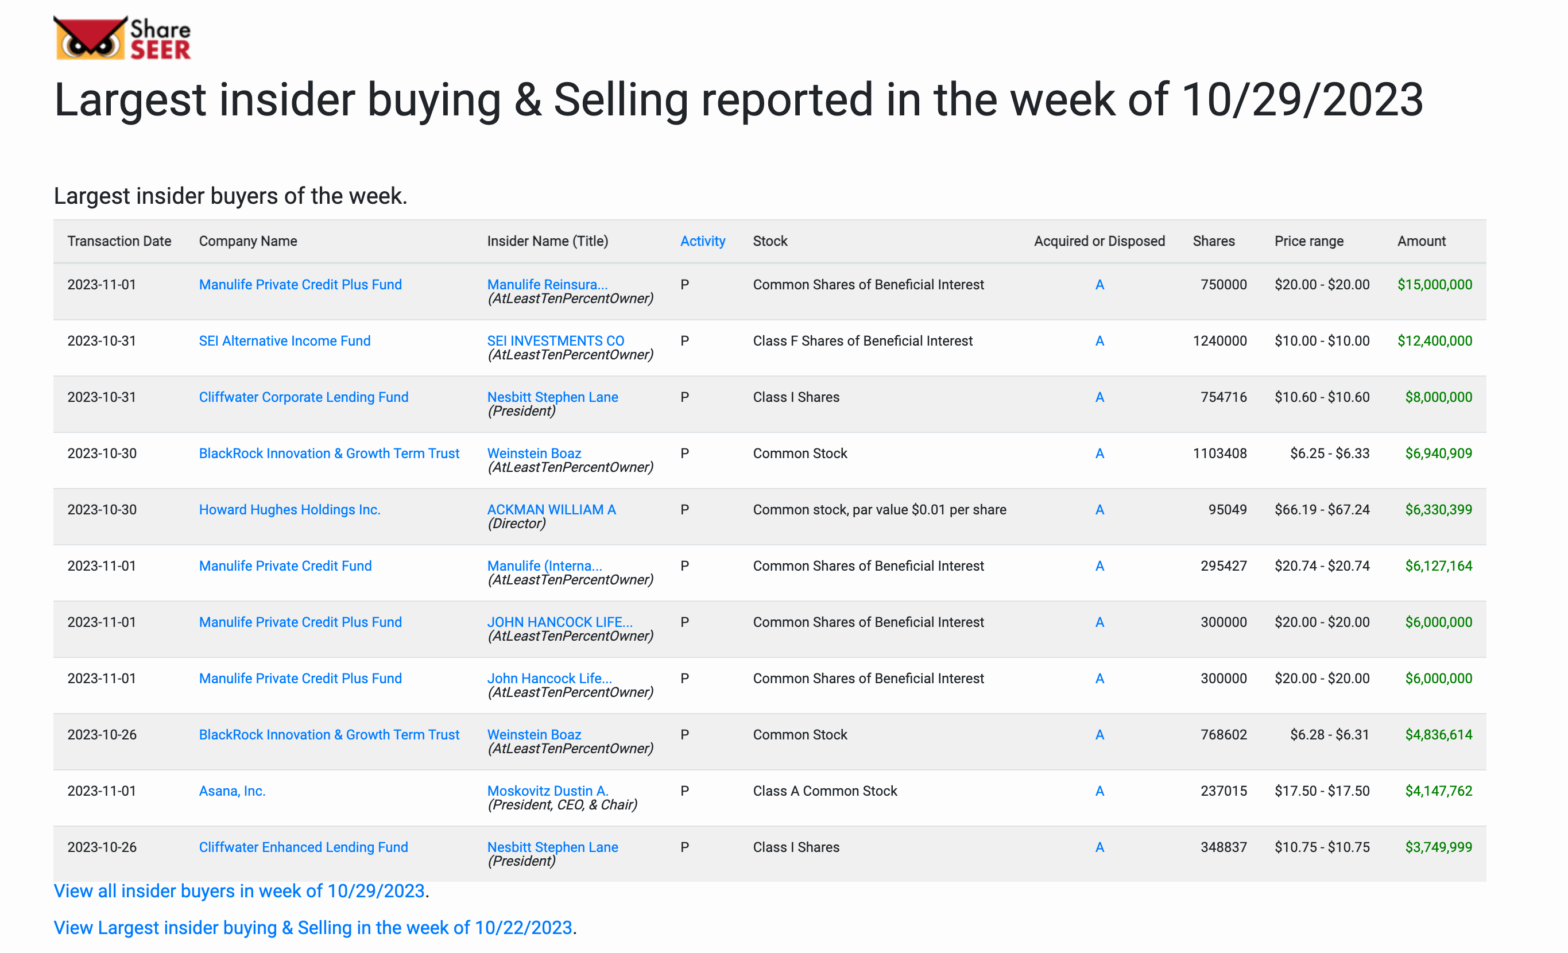Select the $6,330,399 amount cell
The height and width of the screenshot is (953, 1568).
point(1438,510)
